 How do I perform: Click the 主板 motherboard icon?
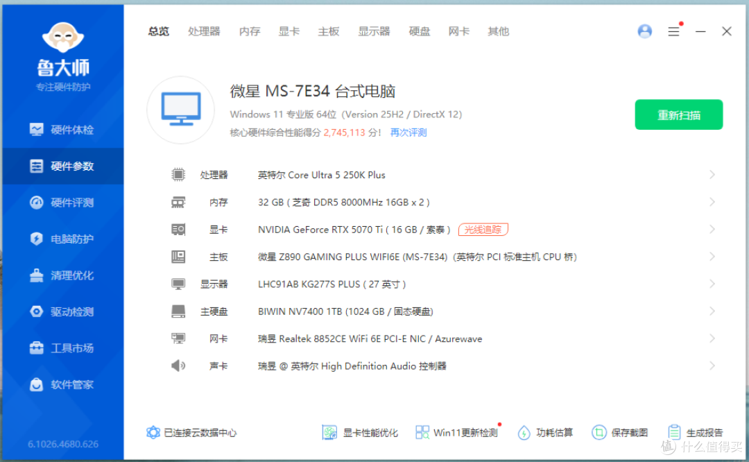178,257
